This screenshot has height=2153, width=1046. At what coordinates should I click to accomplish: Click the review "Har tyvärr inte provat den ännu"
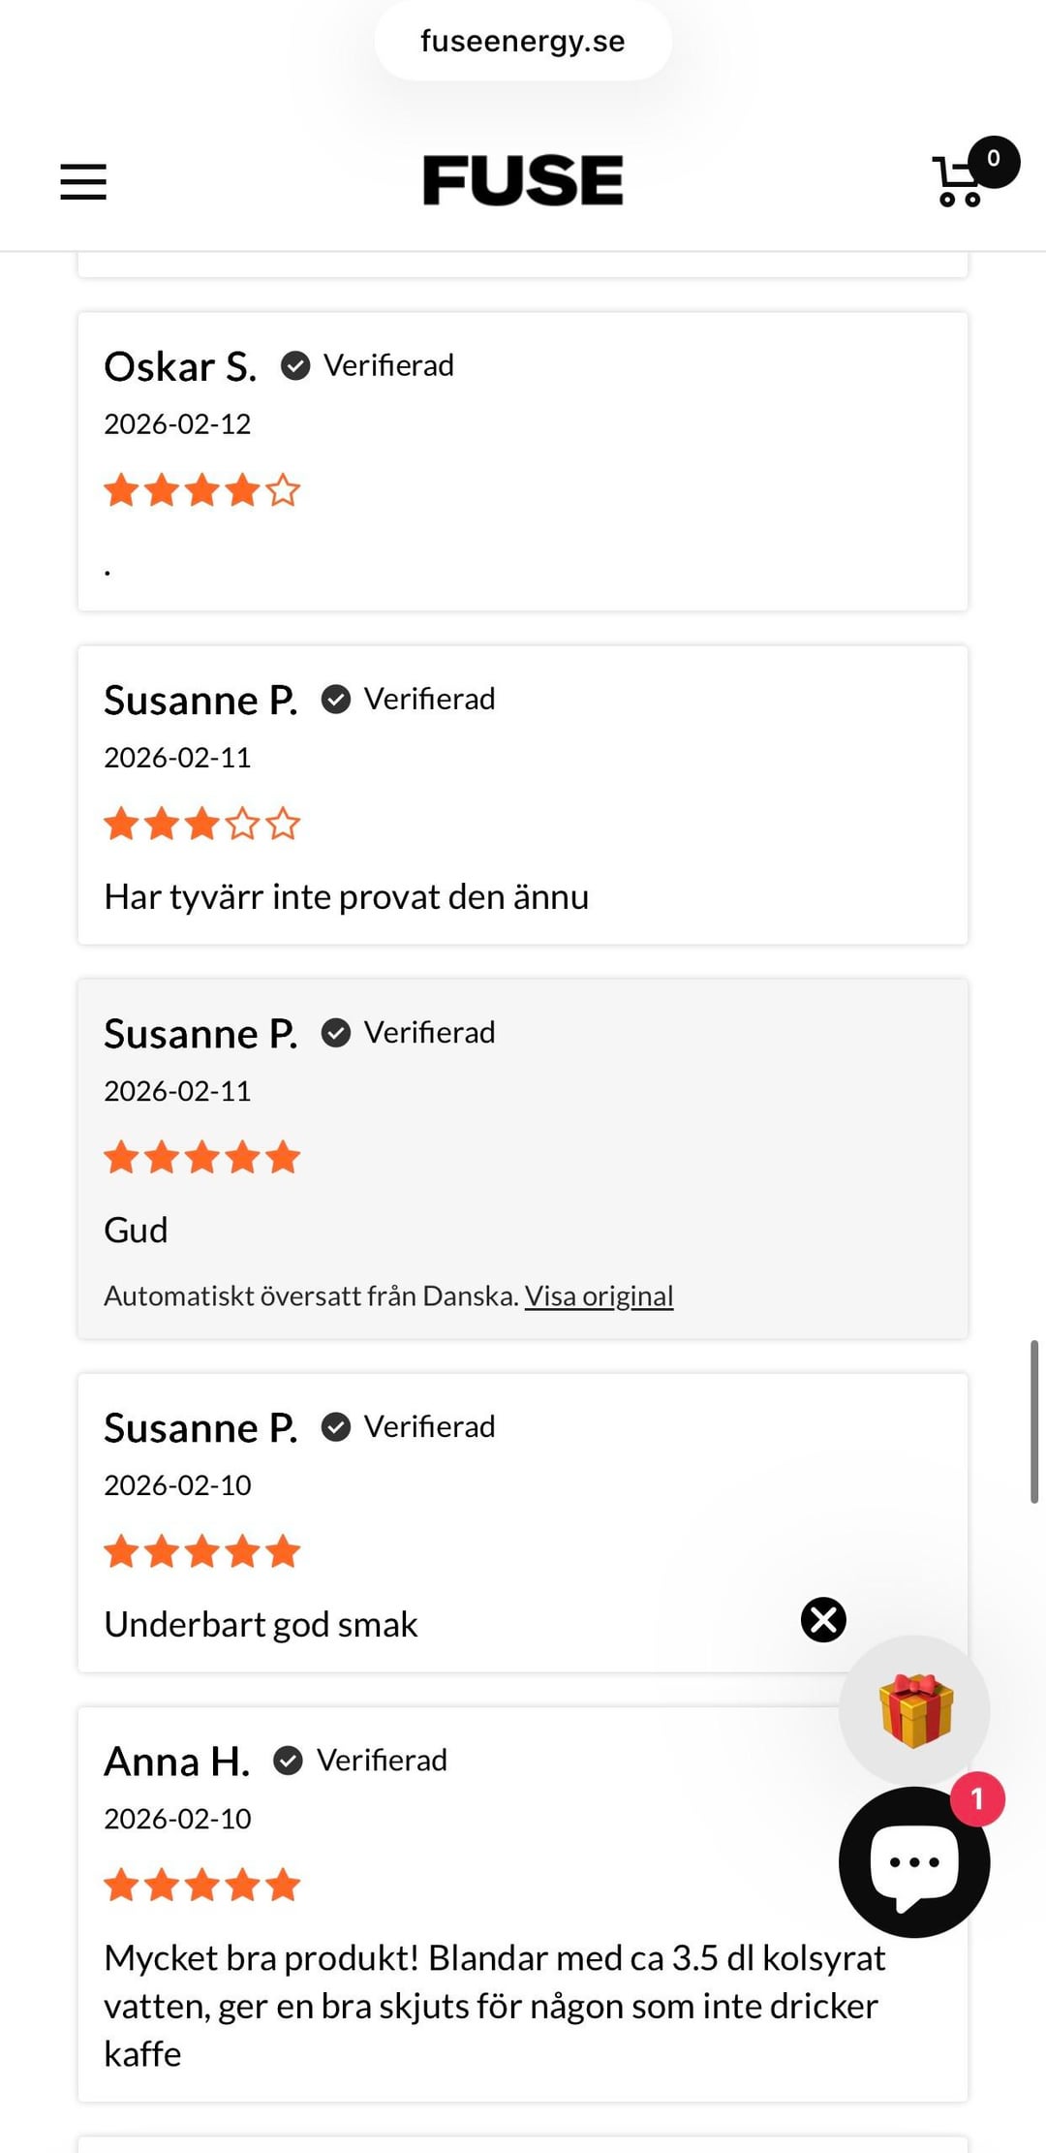(x=346, y=896)
